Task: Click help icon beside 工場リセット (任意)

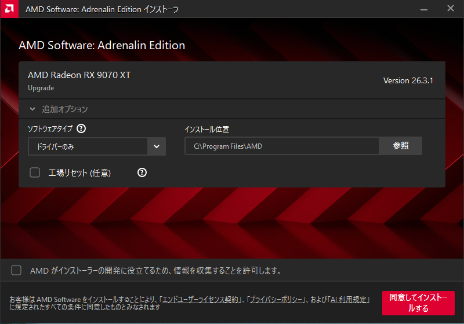Action: (x=142, y=172)
